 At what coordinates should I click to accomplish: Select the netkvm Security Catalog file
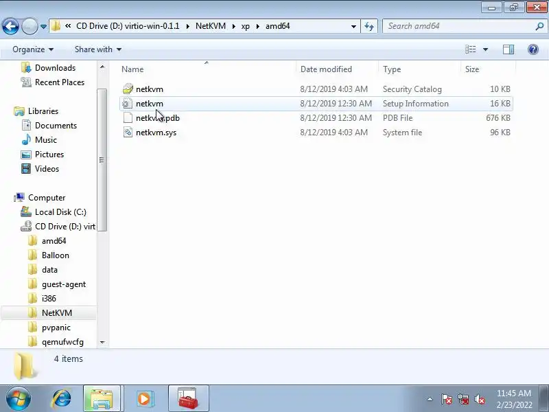[x=316, y=89]
